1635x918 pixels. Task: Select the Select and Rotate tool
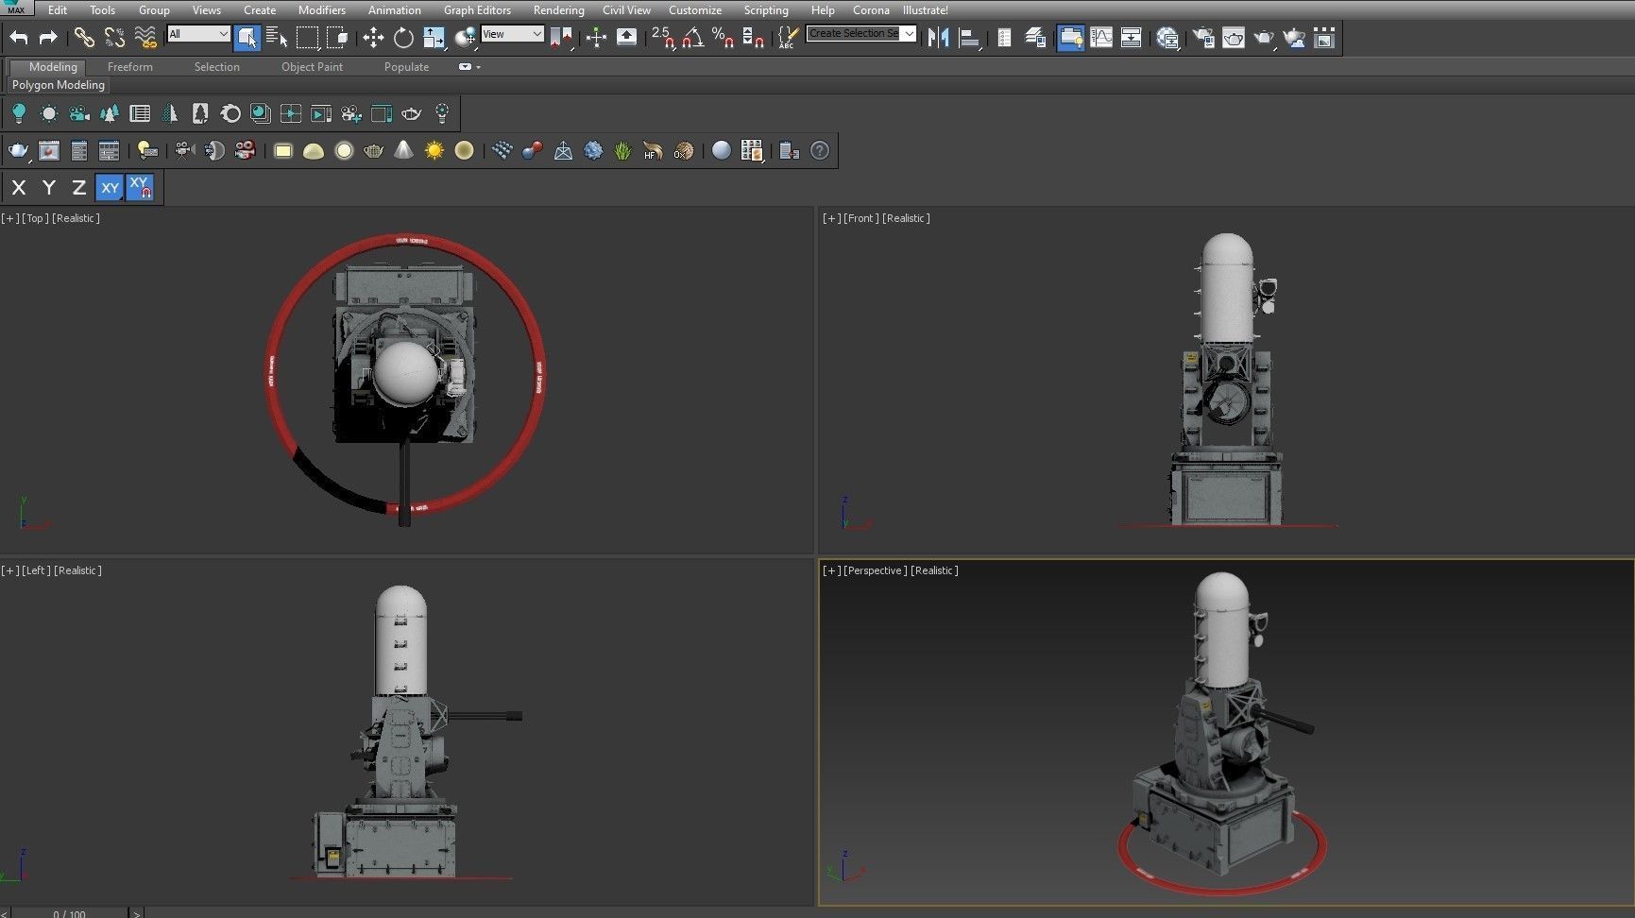click(x=403, y=38)
